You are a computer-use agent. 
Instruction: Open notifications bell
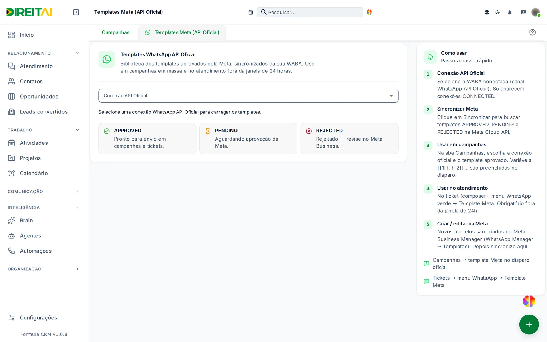pyautogui.click(x=510, y=12)
